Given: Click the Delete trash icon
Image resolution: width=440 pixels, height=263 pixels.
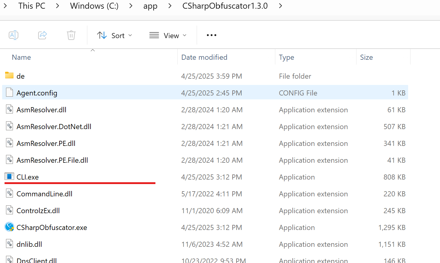Looking at the screenshot, I should [x=71, y=35].
